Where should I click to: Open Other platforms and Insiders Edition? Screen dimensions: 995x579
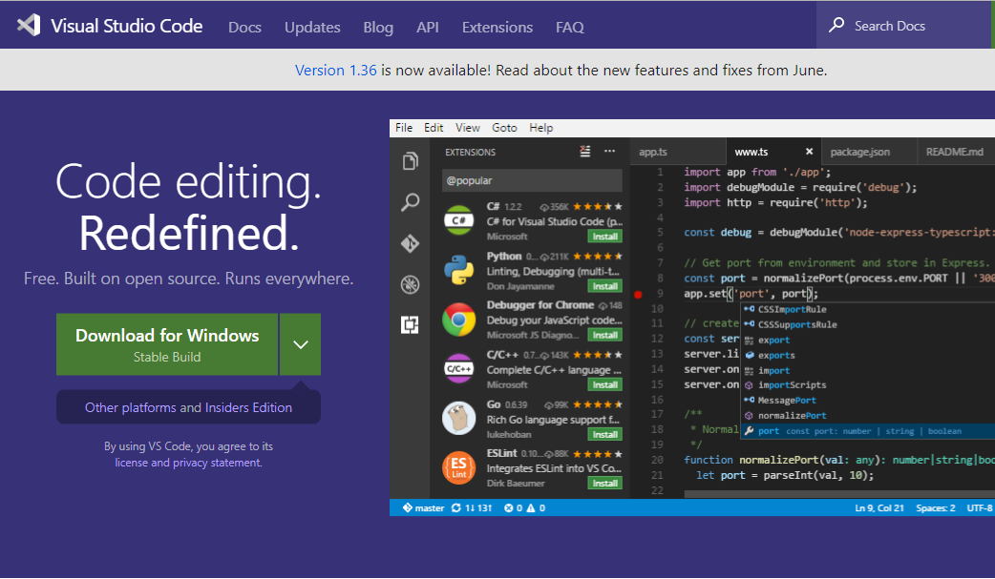(x=188, y=407)
